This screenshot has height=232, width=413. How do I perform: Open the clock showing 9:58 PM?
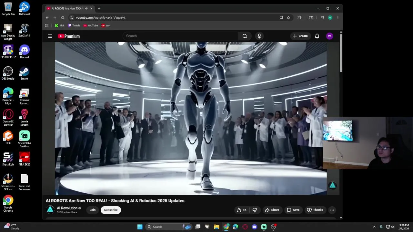pyautogui.click(x=404, y=227)
